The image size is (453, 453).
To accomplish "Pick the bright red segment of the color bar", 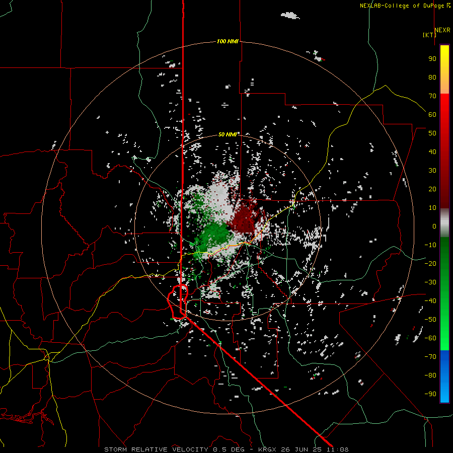I will pos(444,106).
